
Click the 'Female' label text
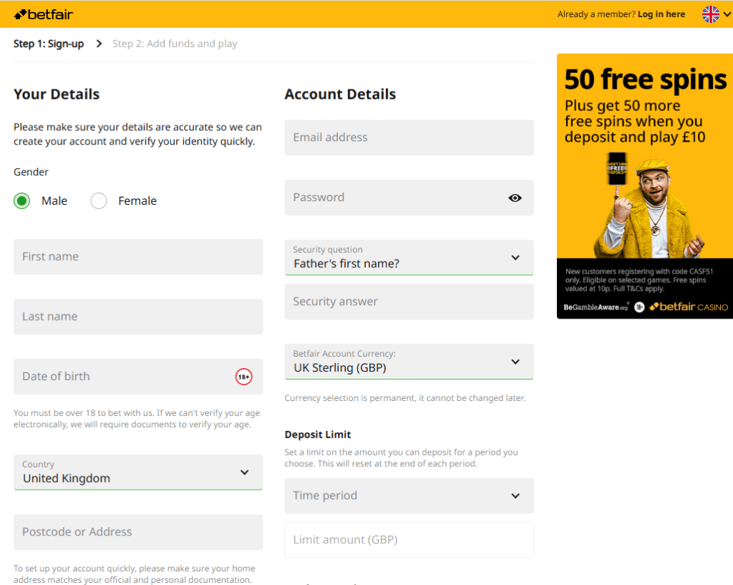(137, 201)
